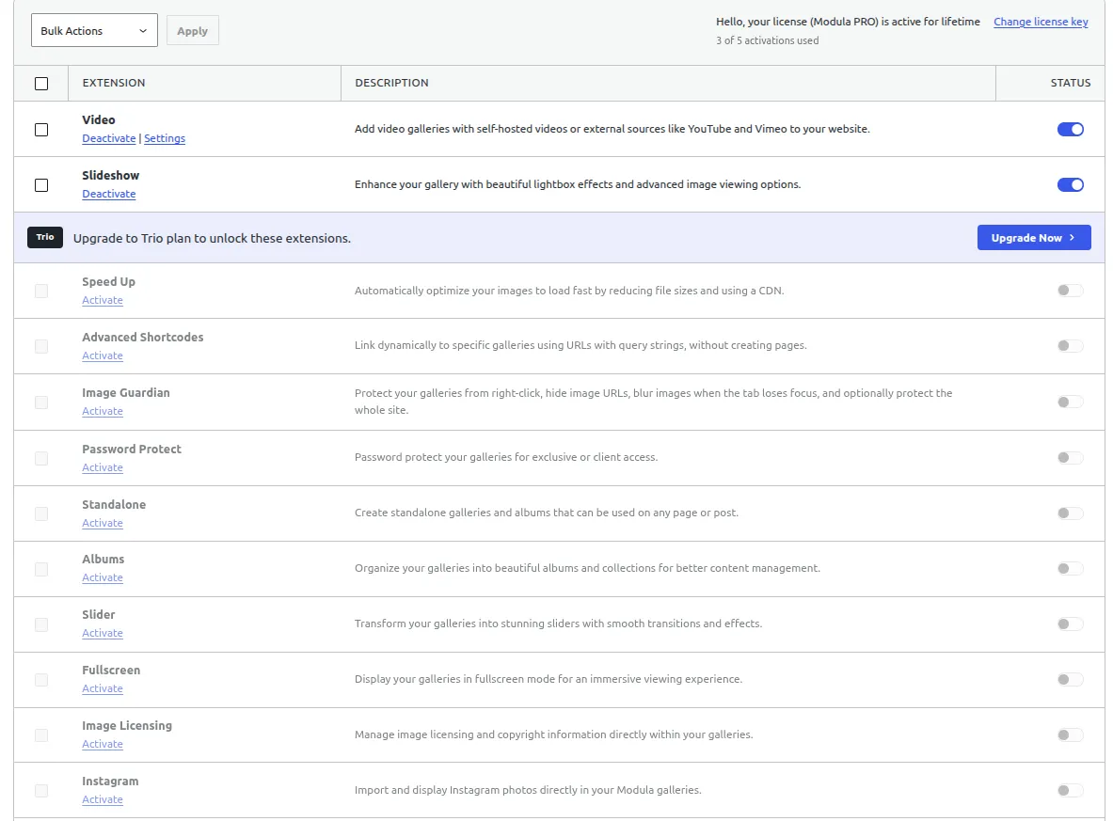Click the EXTENSION column header

114,83
